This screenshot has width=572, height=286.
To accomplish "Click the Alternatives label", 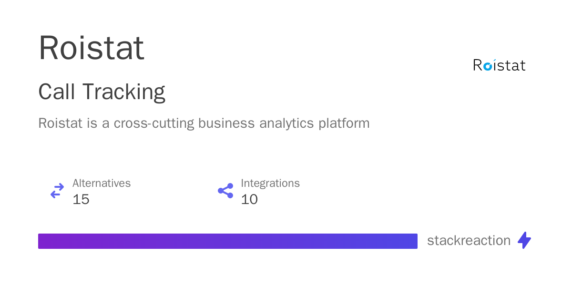I will pos(102,183).
